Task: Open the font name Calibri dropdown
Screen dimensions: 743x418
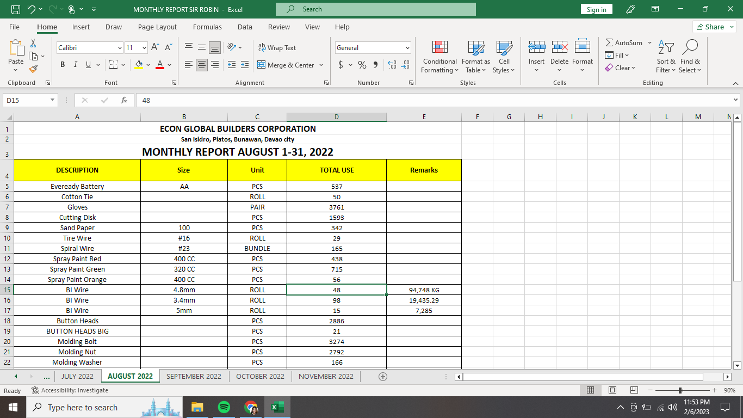Action: 120,48
